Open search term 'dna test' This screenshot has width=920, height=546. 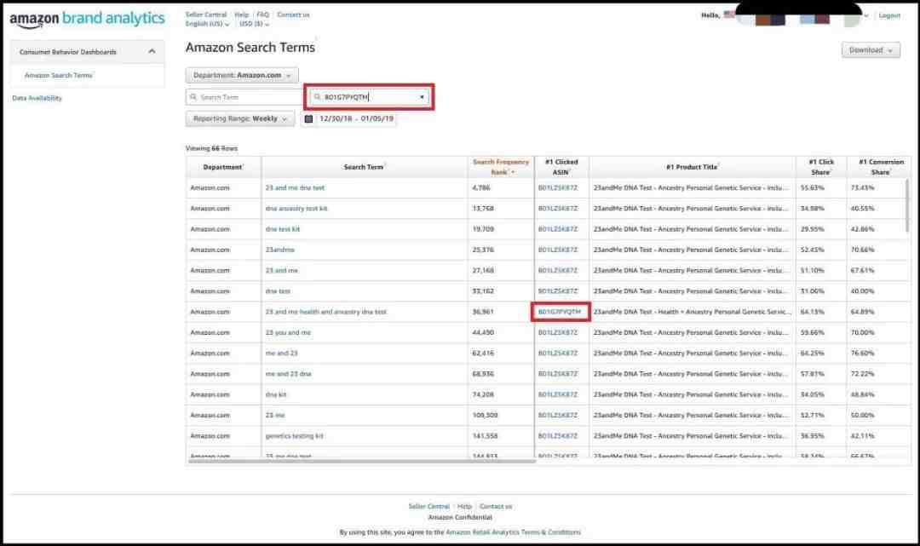click(x=278, y=291)
